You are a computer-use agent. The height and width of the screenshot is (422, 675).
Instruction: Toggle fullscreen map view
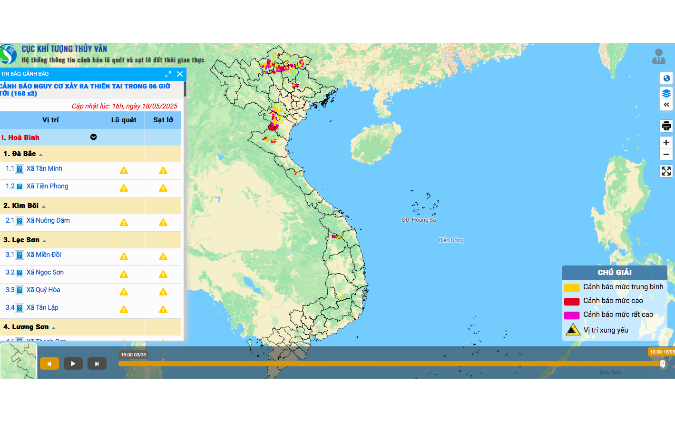point(666,171)
